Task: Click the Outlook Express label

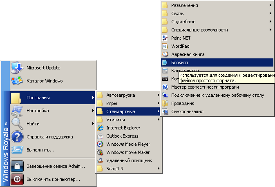Action: pyautogui.click(x=122, y=136)
